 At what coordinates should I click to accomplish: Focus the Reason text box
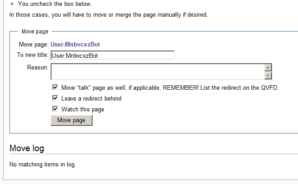coord(158,72)
